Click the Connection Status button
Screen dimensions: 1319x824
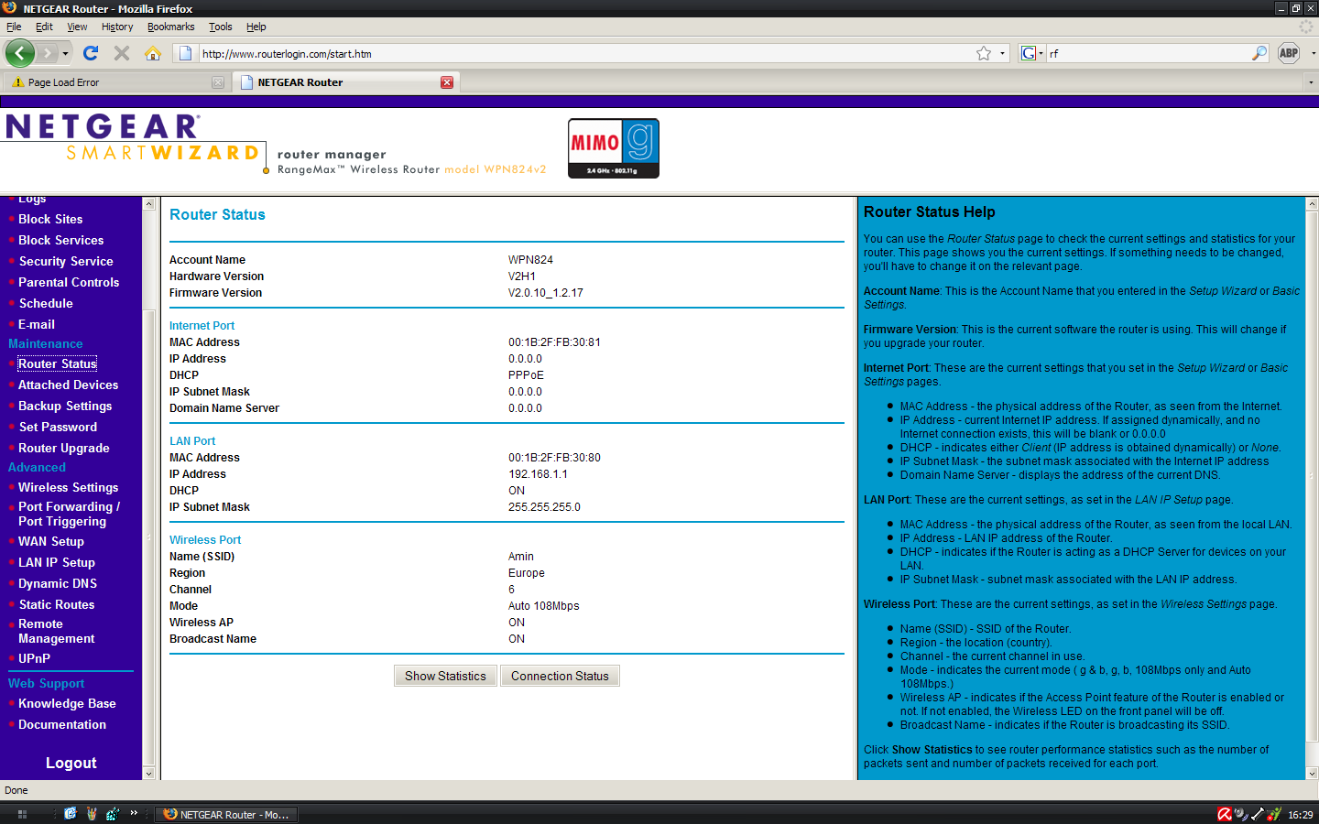tap(560, 676)
